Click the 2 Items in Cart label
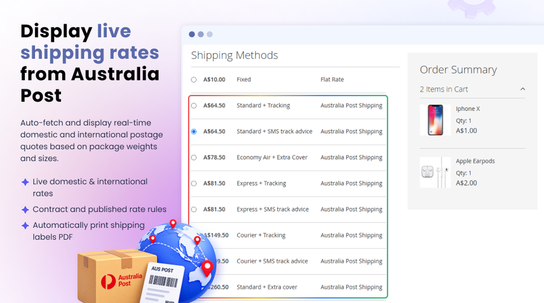The image size is (544, 303). click(444, 89)
